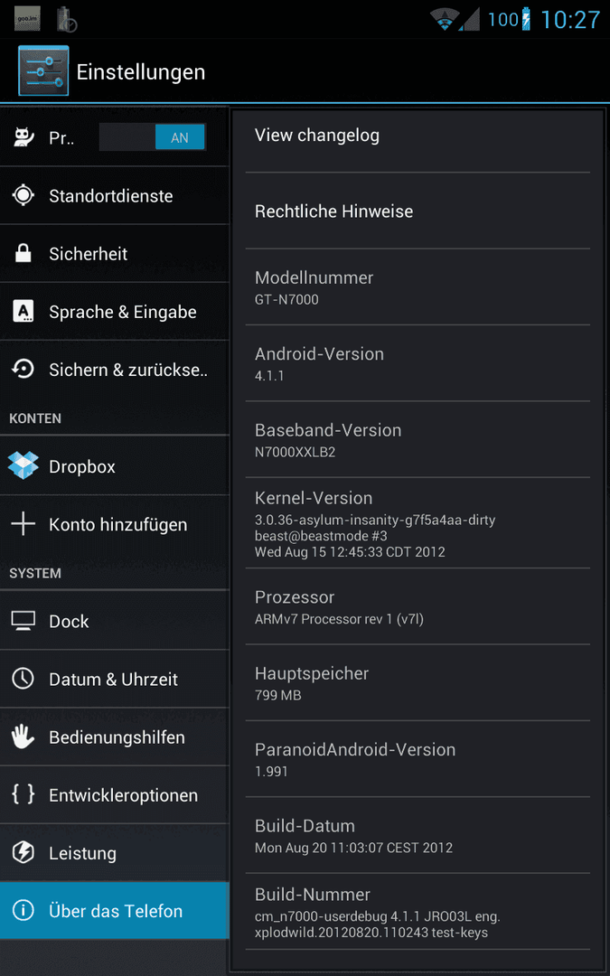This screenshot has width=610, height=976.
Task: Open Datum & Uhrzeit settings
Action: pos(115,679)
